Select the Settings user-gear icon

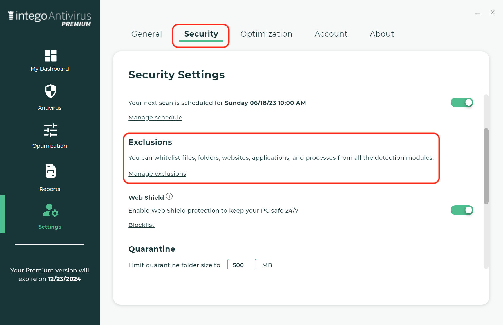point(51,211)
